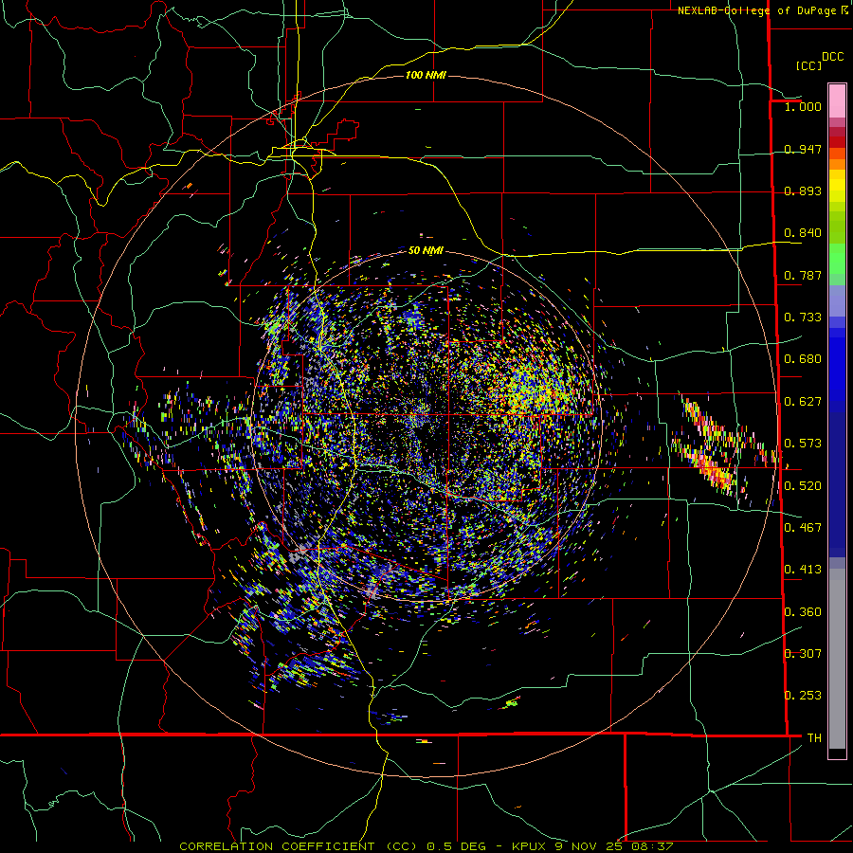Viewport: 853px width, 853px height.
Task: Click the 0.520 scale value
Action: click(x=803, y=486)
